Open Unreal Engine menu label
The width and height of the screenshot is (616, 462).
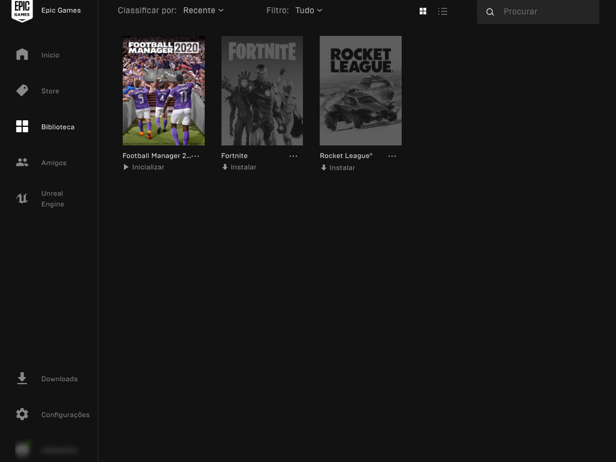click(x=53, y=199)
